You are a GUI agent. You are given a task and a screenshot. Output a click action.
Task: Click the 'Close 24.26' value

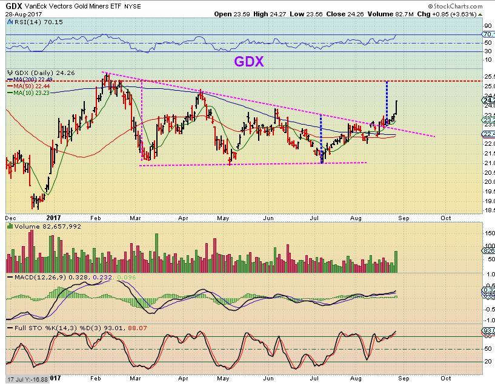[345, 14]
